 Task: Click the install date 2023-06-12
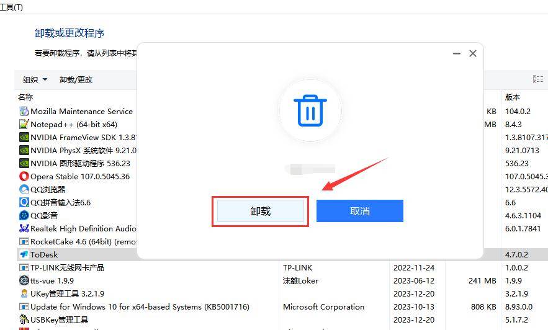click(x=414, y=281)
